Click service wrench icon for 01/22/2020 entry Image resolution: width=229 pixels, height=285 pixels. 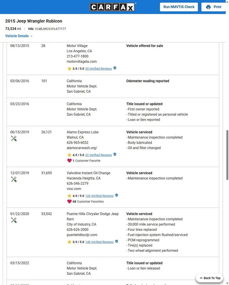[x=13, y=220]
